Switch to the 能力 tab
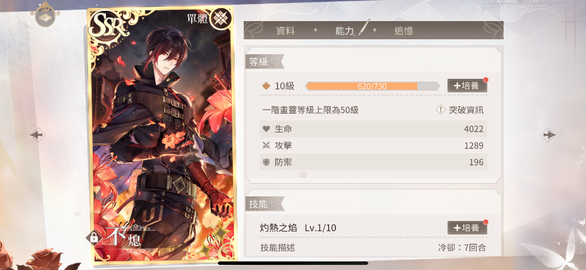The width and height of the screenshot is (586, 270). point(344,31)
